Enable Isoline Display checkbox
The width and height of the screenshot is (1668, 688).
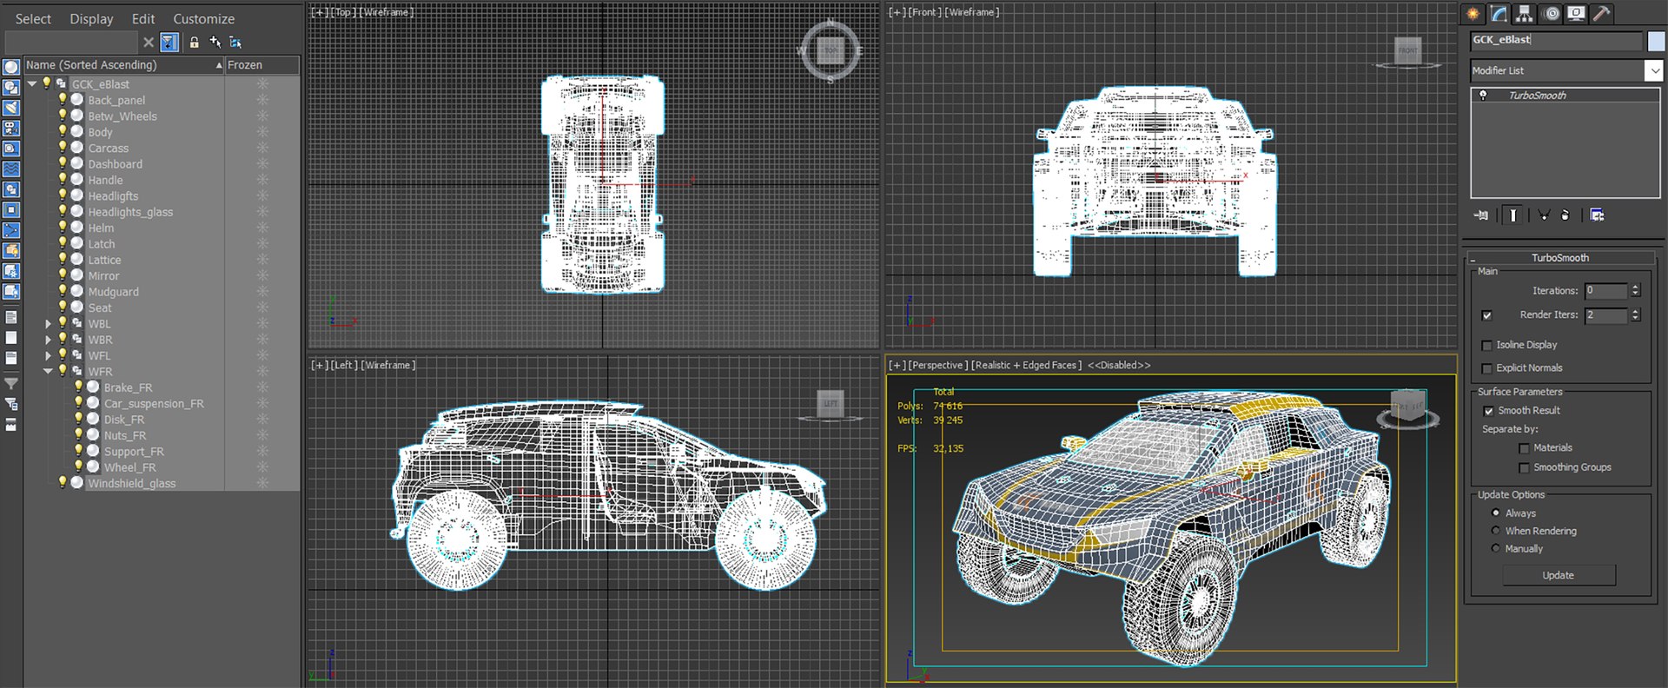pos(1486,345)
